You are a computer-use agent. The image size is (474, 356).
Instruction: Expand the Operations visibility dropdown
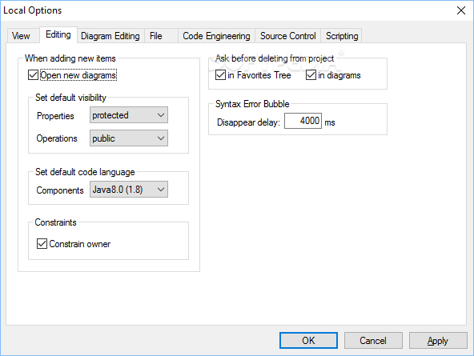129,138
